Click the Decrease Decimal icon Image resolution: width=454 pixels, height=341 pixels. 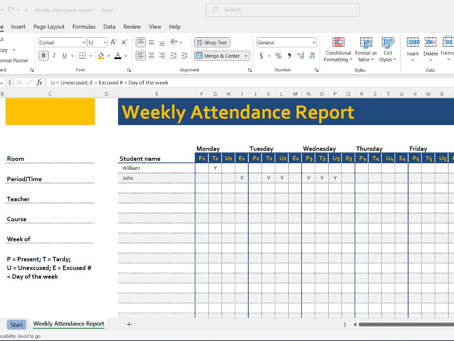tap(312, 55)
